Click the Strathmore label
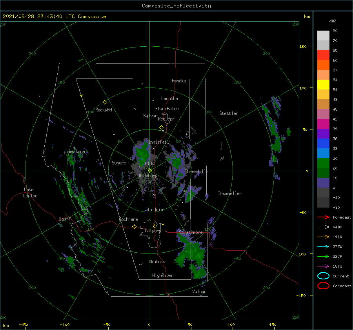 [191, 232]
